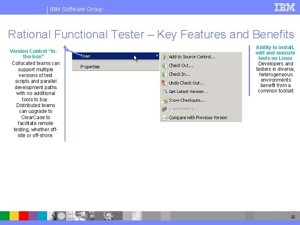Click the yellow square in footer strip
Viewport: 300px width, 225px height.
pyautogui.click(x=14, y=216)
